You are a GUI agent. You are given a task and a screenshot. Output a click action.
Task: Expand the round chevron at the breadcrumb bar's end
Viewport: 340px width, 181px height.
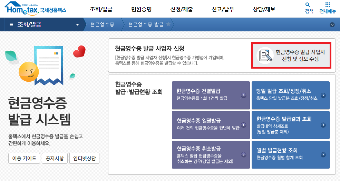[332, 25]
